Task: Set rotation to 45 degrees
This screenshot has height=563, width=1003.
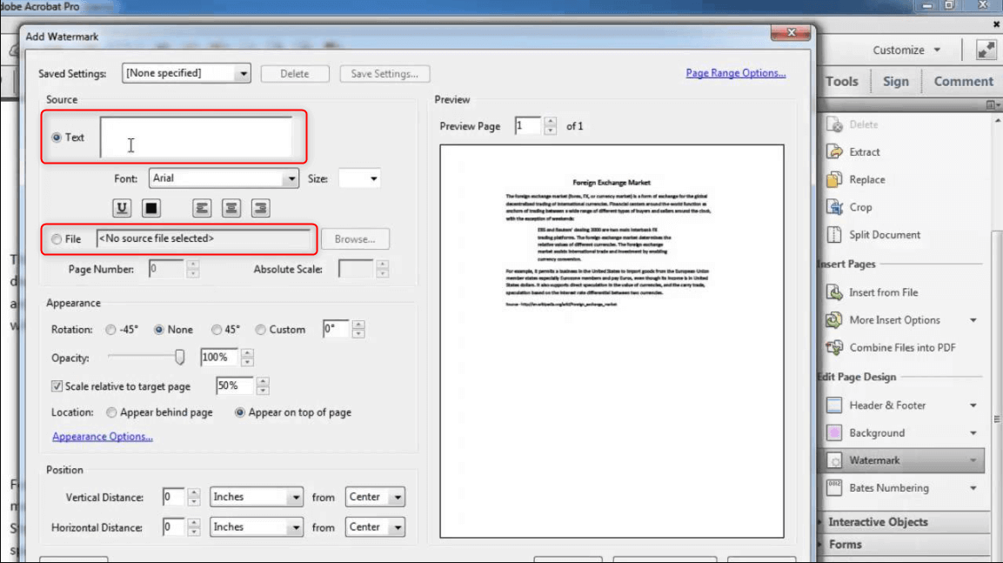Action: pos(217,330)
